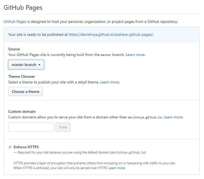This screenshot has height=179, width=204.
Task: Open Learn more link about Jekyll theme
Action: [110, 82]
